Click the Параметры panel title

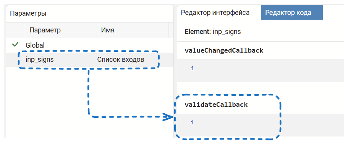pyautogui.click(x=28, y=13)
